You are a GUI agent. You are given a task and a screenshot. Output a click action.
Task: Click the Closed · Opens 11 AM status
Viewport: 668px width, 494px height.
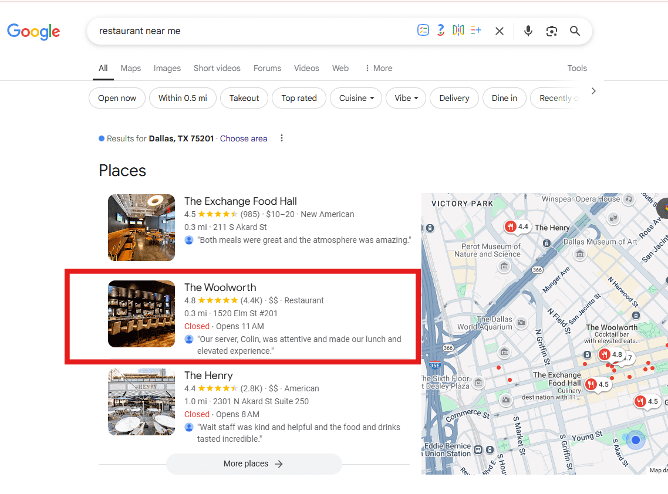tap(224, 326)
